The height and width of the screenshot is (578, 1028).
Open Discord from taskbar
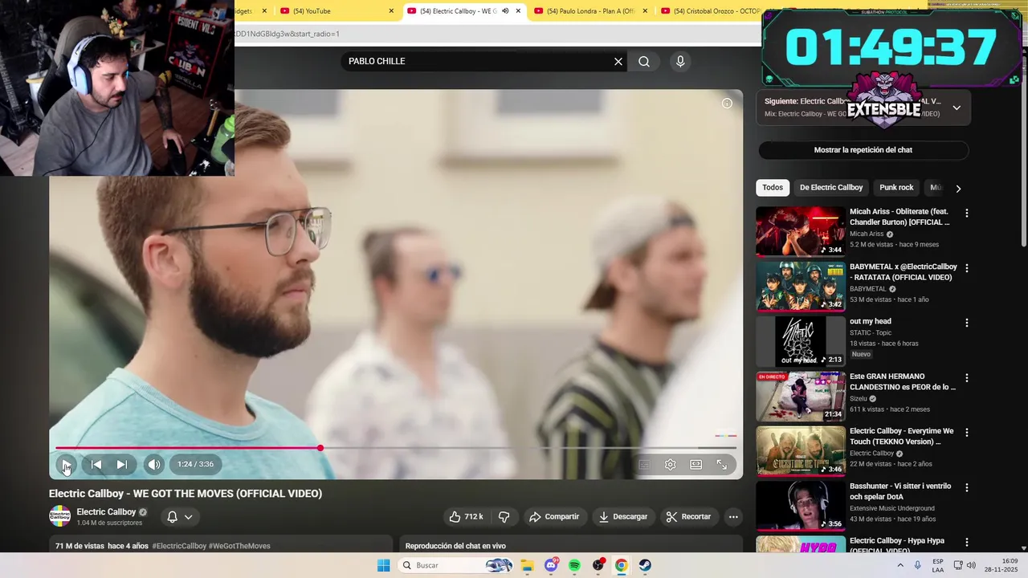(x=551, y=565)
